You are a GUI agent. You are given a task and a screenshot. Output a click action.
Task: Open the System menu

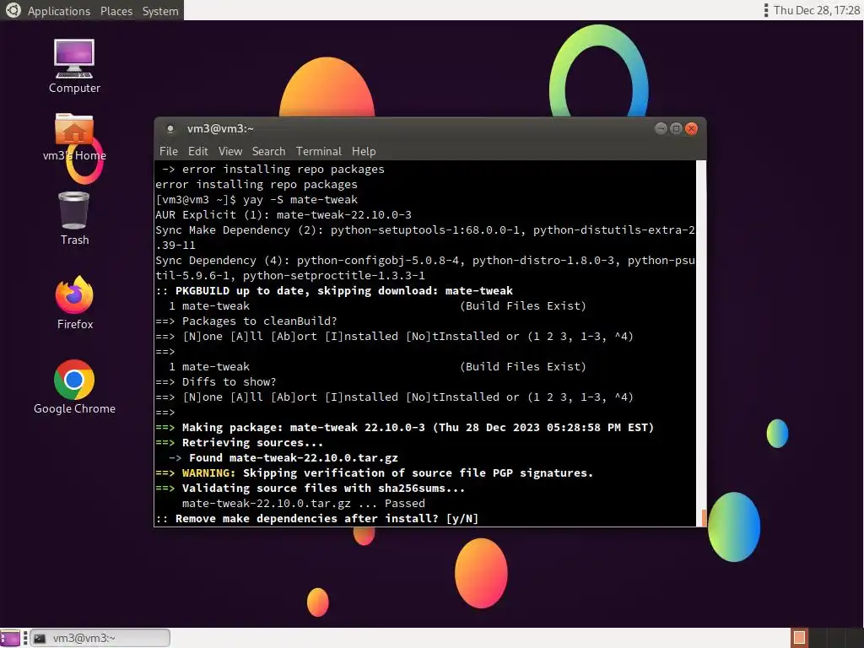point(160,11)
